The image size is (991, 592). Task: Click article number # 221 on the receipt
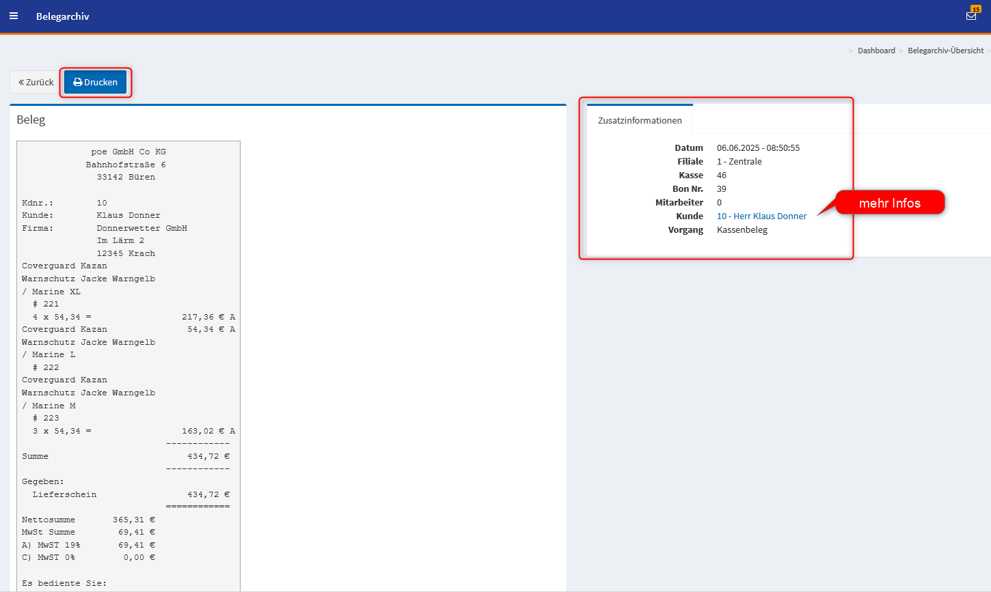click(x=46, y=304)
